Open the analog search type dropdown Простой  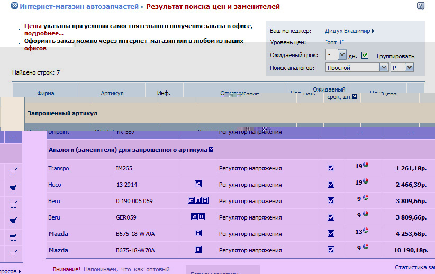(384, 68)
